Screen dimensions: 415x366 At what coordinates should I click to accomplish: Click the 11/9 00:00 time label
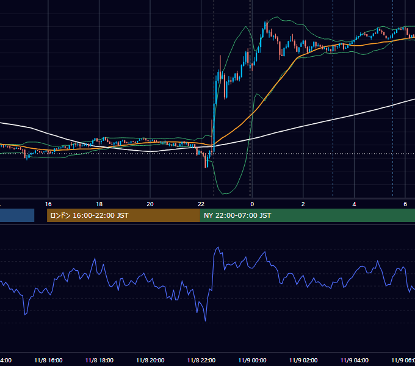click(252, 360)
